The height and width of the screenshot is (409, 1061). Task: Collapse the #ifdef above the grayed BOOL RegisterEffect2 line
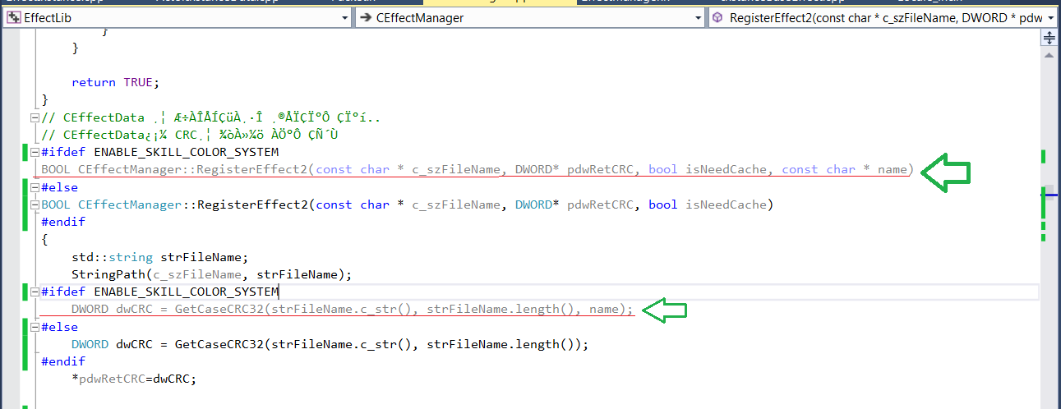[x=35, y=152]
